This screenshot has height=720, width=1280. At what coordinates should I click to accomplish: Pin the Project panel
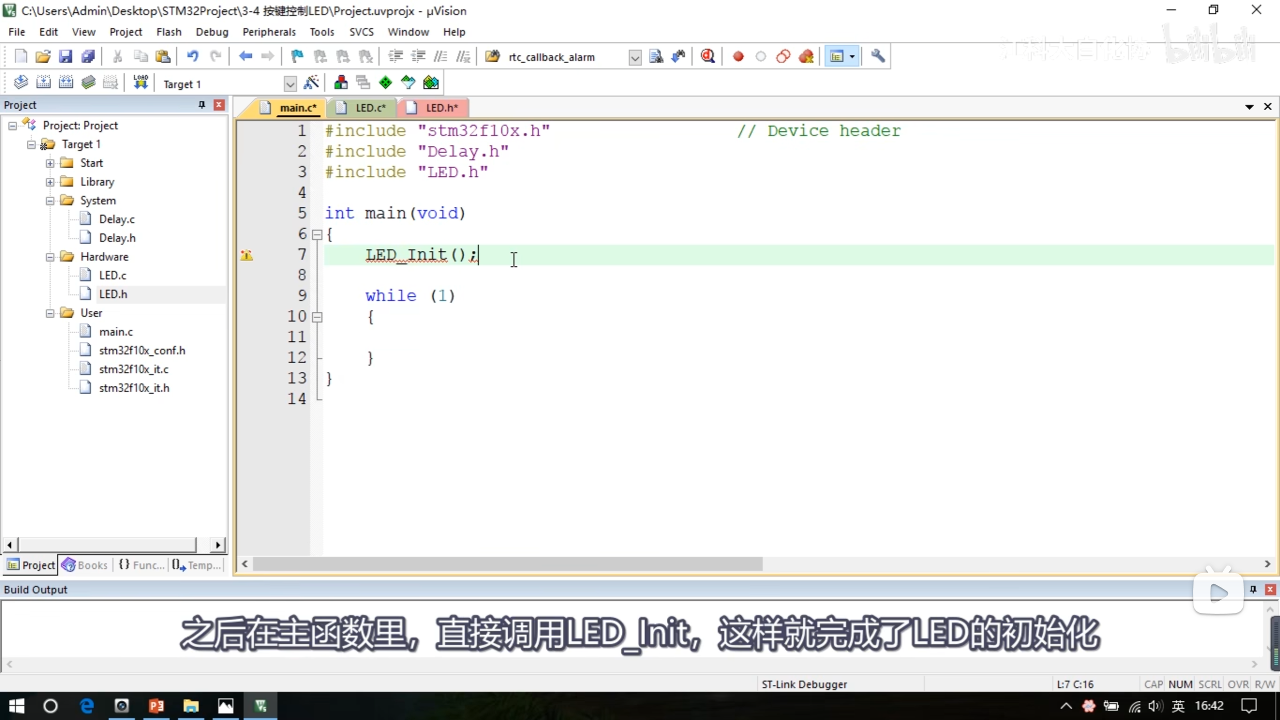tap(201, 105)
